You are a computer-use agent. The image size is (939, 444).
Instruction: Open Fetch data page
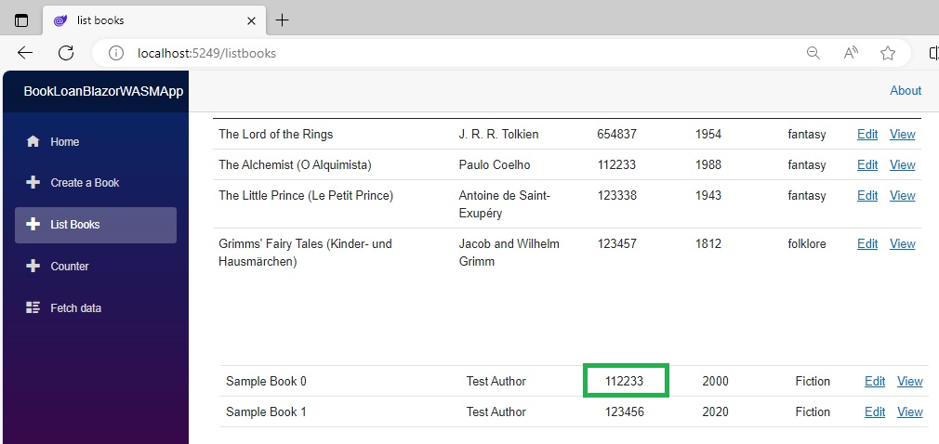point(96,308)
